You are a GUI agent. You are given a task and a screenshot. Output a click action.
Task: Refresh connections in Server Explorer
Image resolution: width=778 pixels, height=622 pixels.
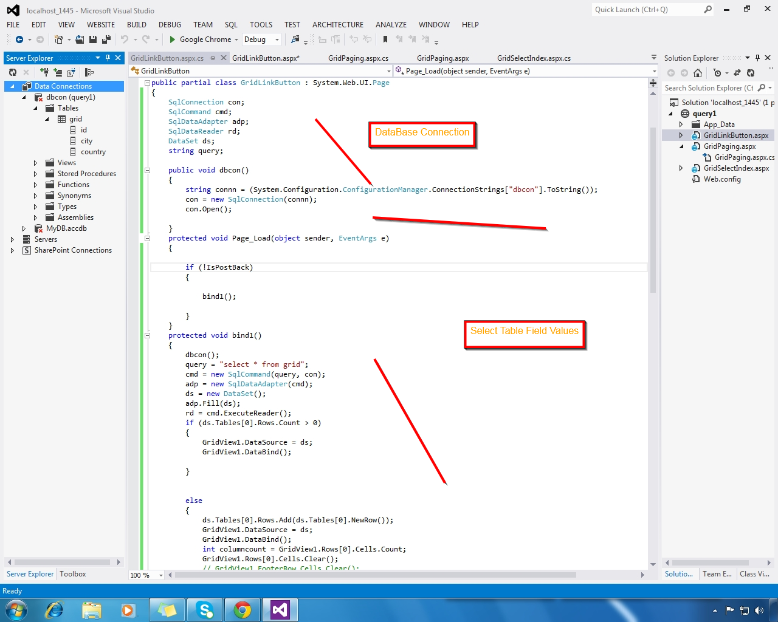pos(12,72)
